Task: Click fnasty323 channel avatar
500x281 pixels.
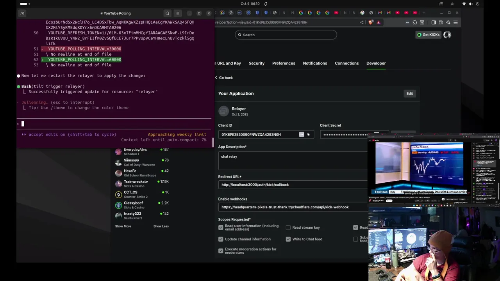Action: tap(118, 215)
